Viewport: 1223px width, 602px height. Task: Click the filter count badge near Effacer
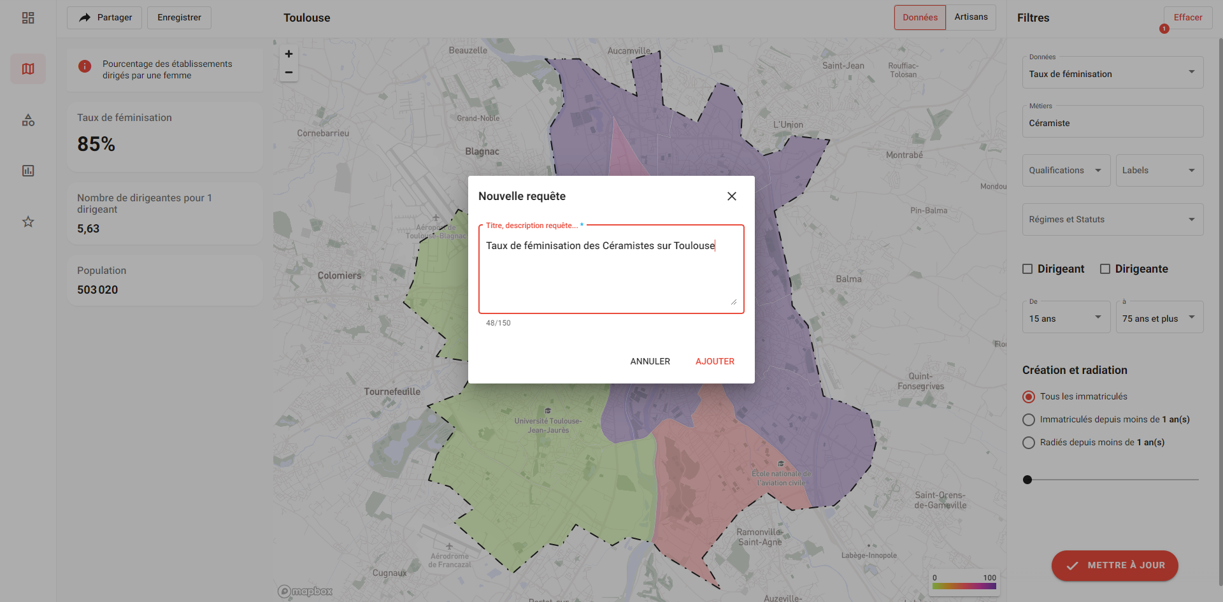pos(1164,29)
